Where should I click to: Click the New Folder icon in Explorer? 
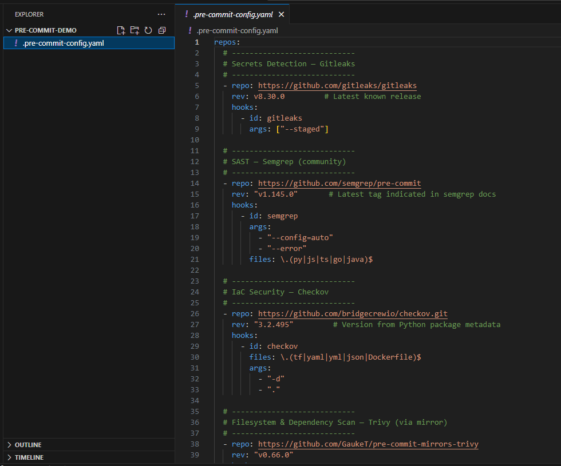pyautogui.click(x=135, y=30)
